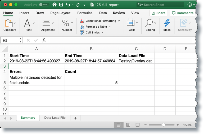204x134 pixels.
Task: Open Format as Table menu
Action: [95, 27]
